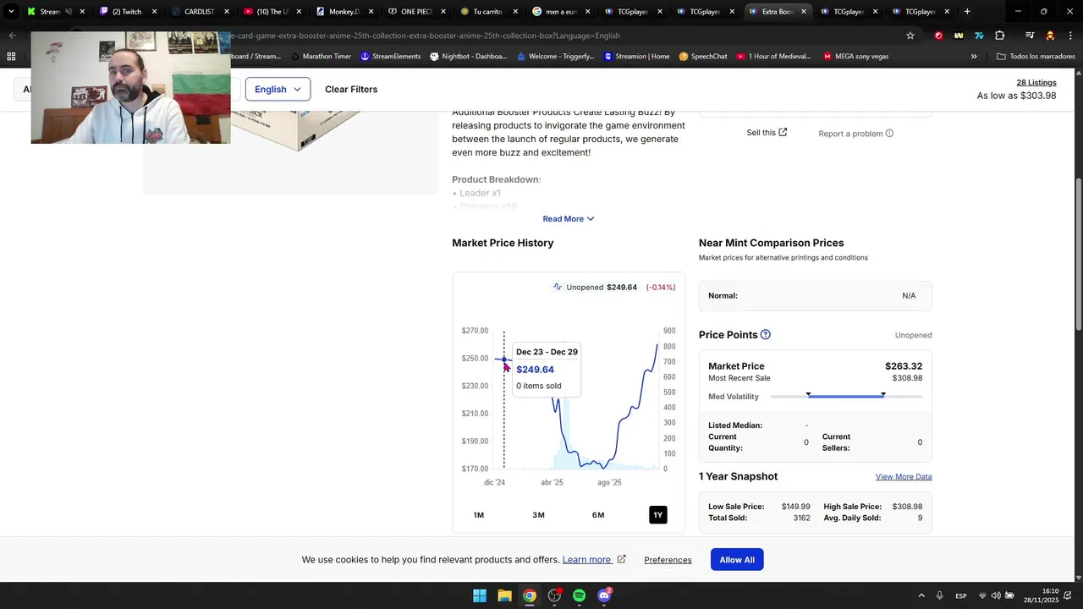This screenshot has height=609, width=1083.
Task: Switch to the CARDLIST tab
Action: click(x=200, y=12)
